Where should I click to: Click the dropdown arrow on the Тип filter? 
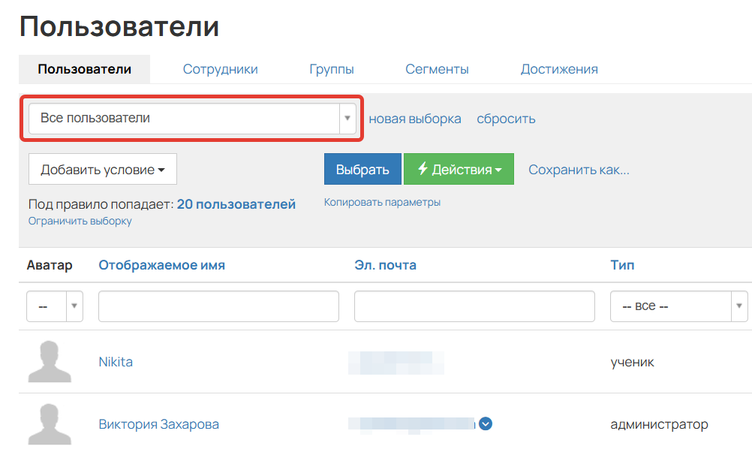pyautogui.click(x=740, y=306)
